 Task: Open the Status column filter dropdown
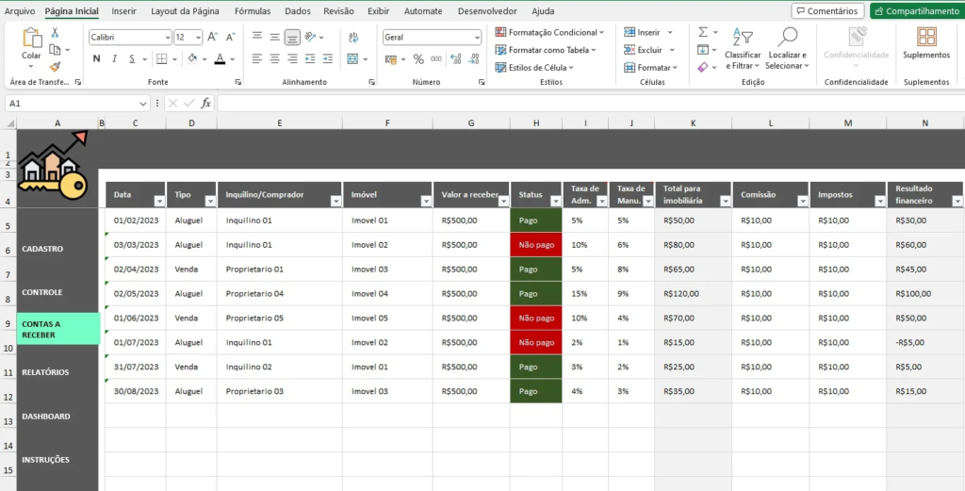(553, 201)
